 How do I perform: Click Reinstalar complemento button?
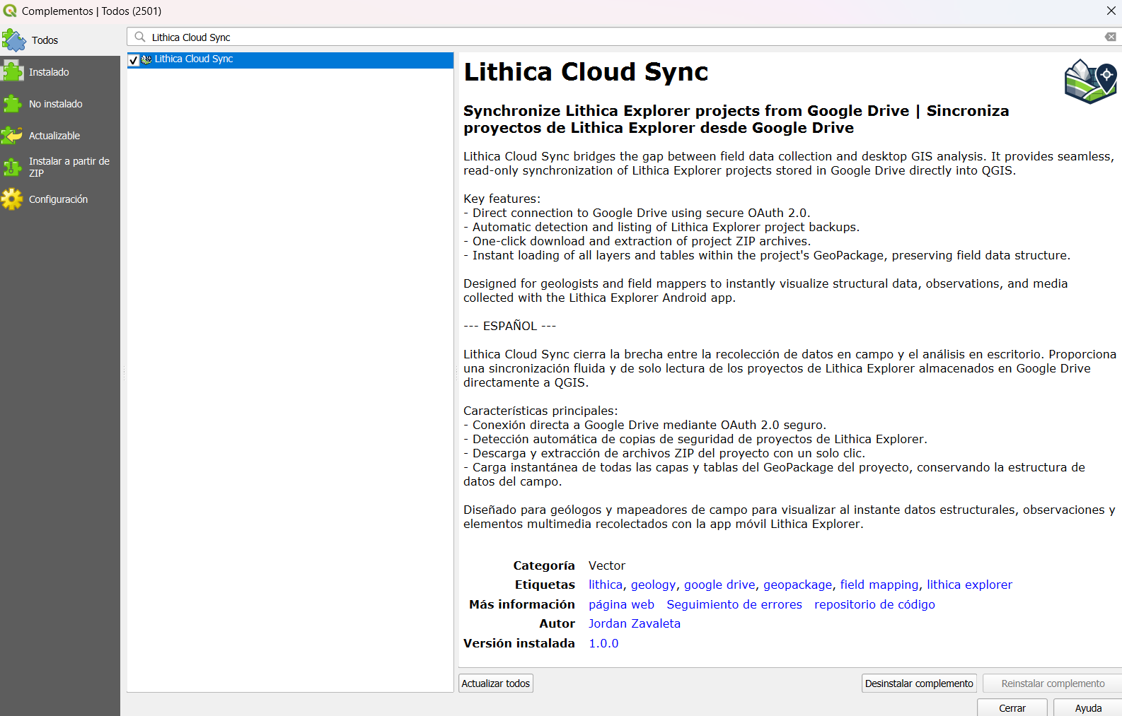point(1053,683)
